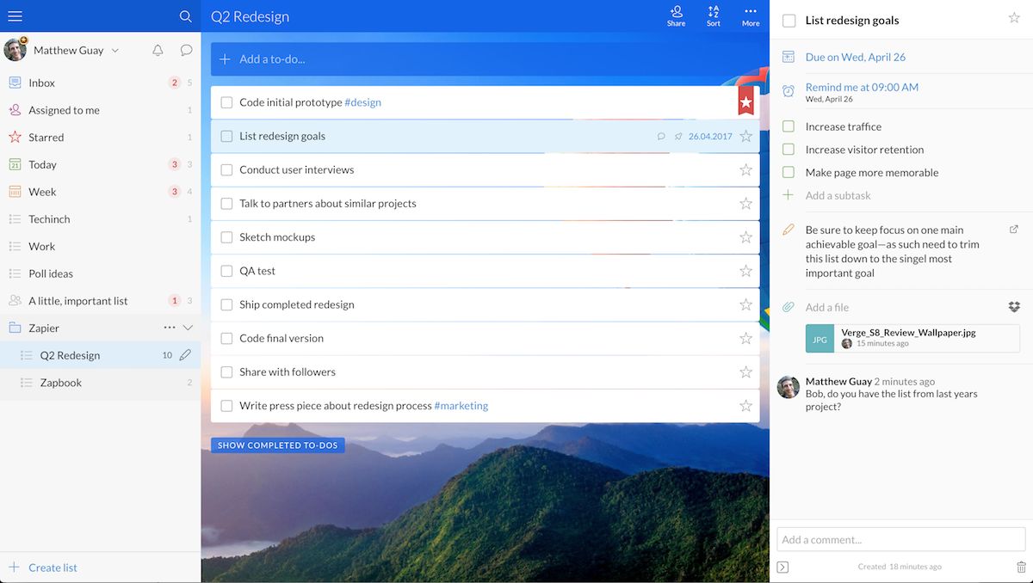Focus the Add a comment field
Image resolution: width=1033 pixels, height=583 pixels.
tap(900, 539)
